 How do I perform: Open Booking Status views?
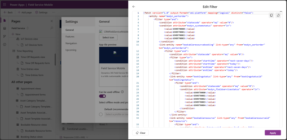[32, 137]
